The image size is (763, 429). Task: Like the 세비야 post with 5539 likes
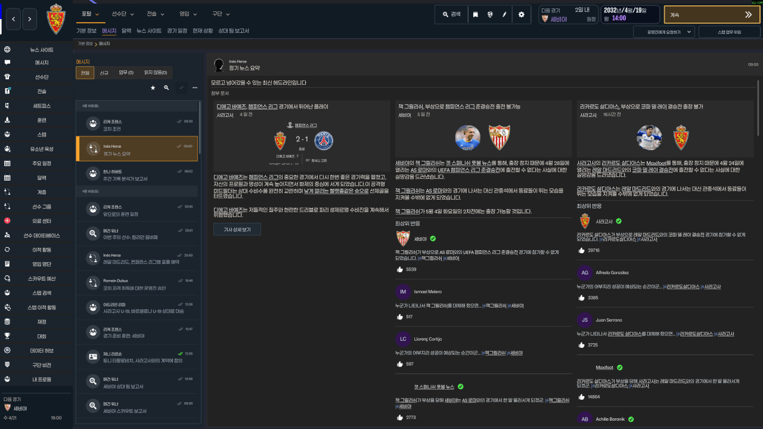coord(399,269)
